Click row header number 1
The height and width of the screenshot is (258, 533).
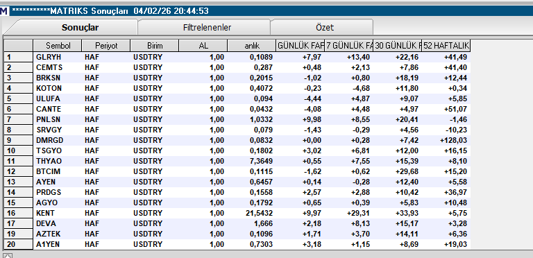point(18,57)
